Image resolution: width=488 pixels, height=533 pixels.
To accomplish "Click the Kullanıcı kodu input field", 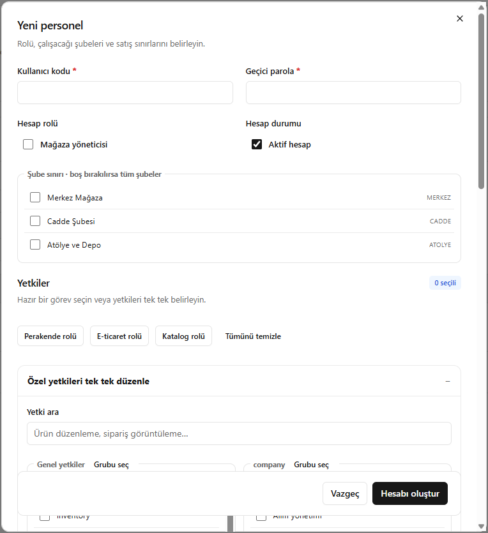I will (125, 93).
